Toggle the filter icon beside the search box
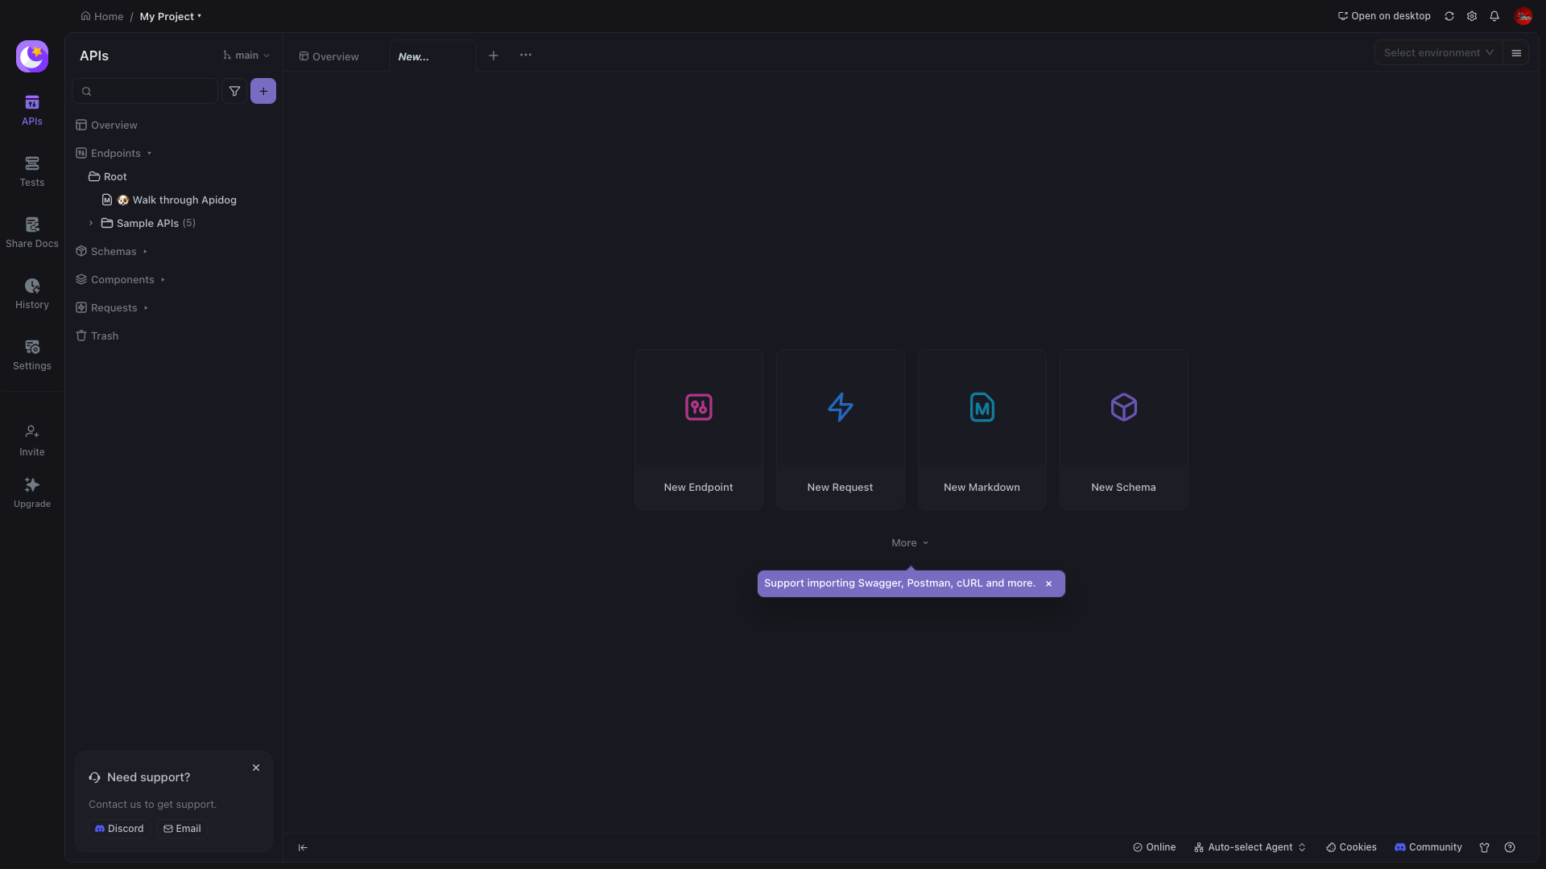The image size is (1546, 869). pos(234,91)
